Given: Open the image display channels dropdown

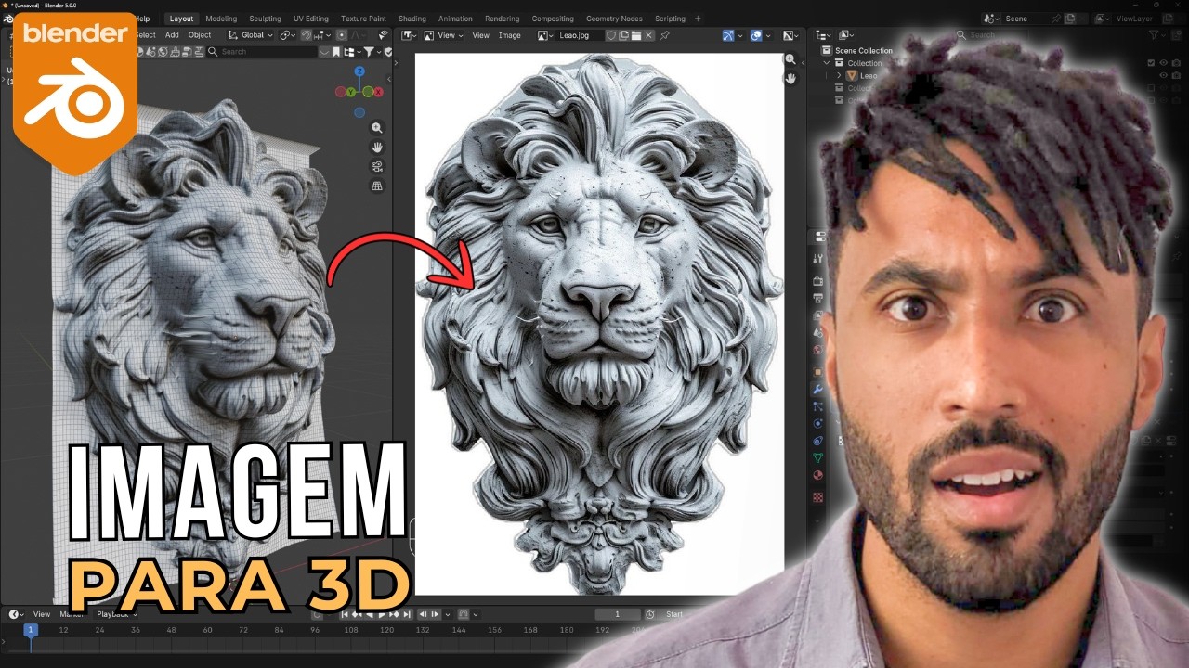Looking at the screenshot, I should [790, 35].
